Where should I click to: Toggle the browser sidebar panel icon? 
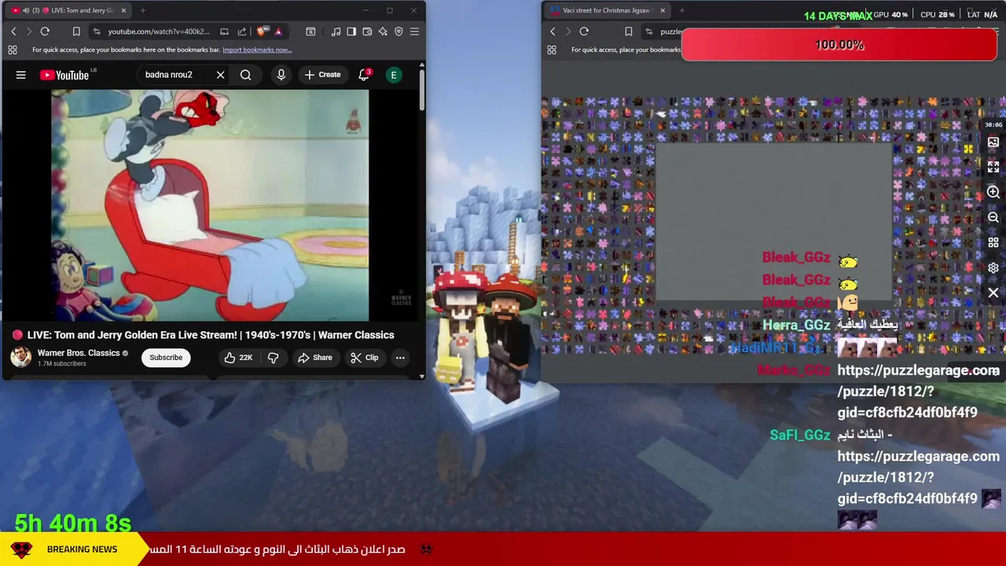tap(351, 31)
